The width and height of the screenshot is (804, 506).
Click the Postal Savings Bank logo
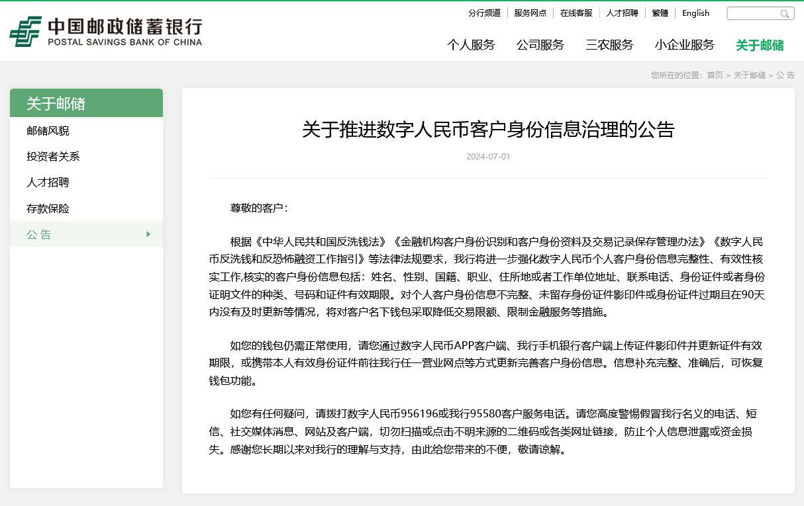(x=106, y=32)
